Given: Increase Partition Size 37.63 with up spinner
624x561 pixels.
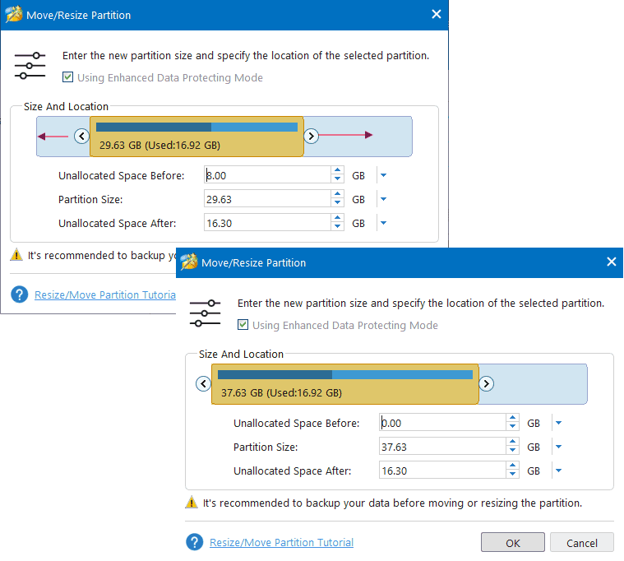Looking at the screenshot, I should pos(512,442).
